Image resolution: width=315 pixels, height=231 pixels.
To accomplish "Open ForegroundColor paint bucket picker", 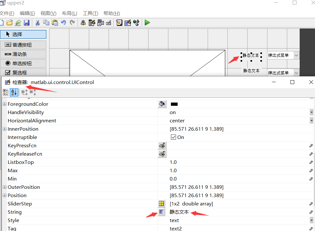I will pos(162,104).
